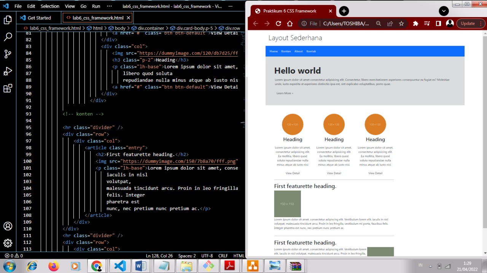
Task: Open Internet Explorer from taskbar
Action: (x=32, y=266)
